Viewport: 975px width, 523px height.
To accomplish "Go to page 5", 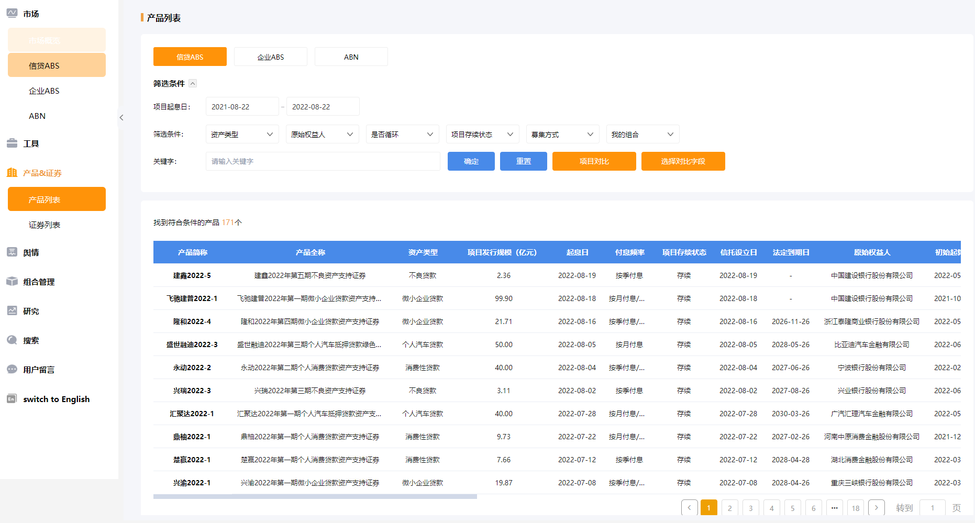I will point(793,508).
